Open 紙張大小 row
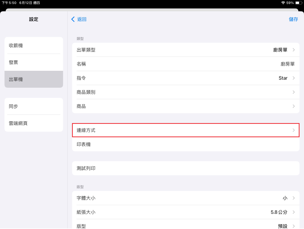Screen dimensions: 304x229 click(x=186, y=212)
